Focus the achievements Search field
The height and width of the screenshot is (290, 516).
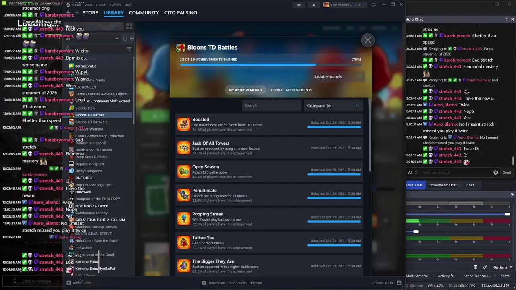(x=271, y=106)
